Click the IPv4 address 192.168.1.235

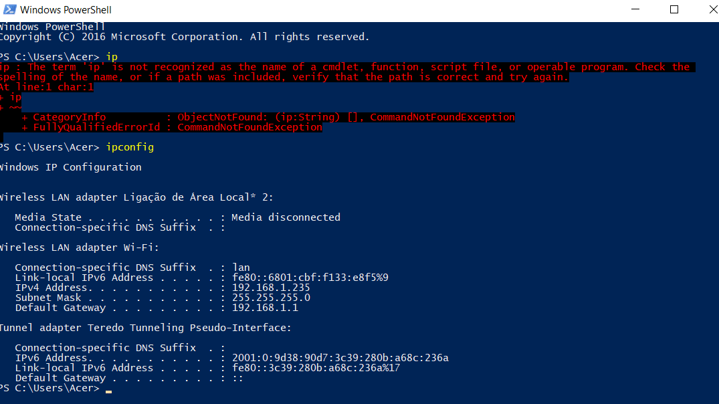pos(271,288)
